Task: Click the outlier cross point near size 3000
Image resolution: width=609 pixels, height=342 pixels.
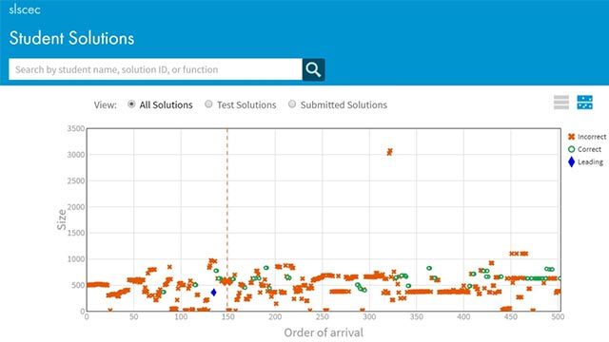Action: point(389,152)
